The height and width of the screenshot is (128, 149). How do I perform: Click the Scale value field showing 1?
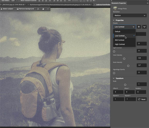click(142, 84)
